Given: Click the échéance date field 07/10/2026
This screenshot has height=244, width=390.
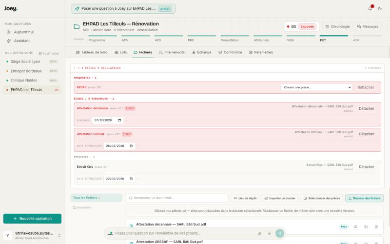Looking at the screenshot, I should point(108,120).
